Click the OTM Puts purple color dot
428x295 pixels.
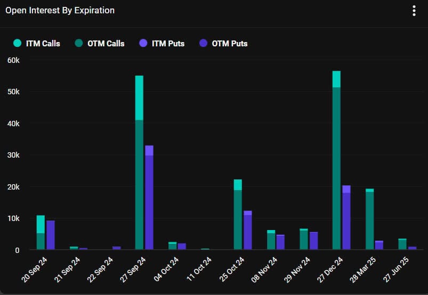coord(203,43)
